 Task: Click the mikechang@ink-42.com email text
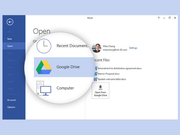point(115,50)
